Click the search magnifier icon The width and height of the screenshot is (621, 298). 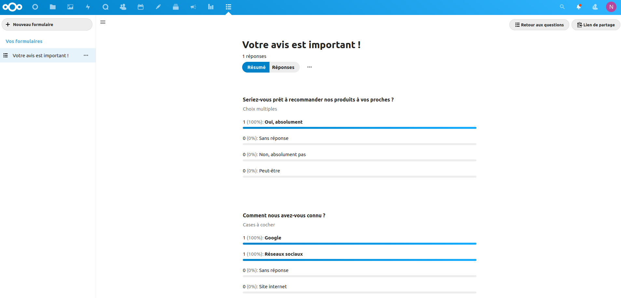pos(562,7)
